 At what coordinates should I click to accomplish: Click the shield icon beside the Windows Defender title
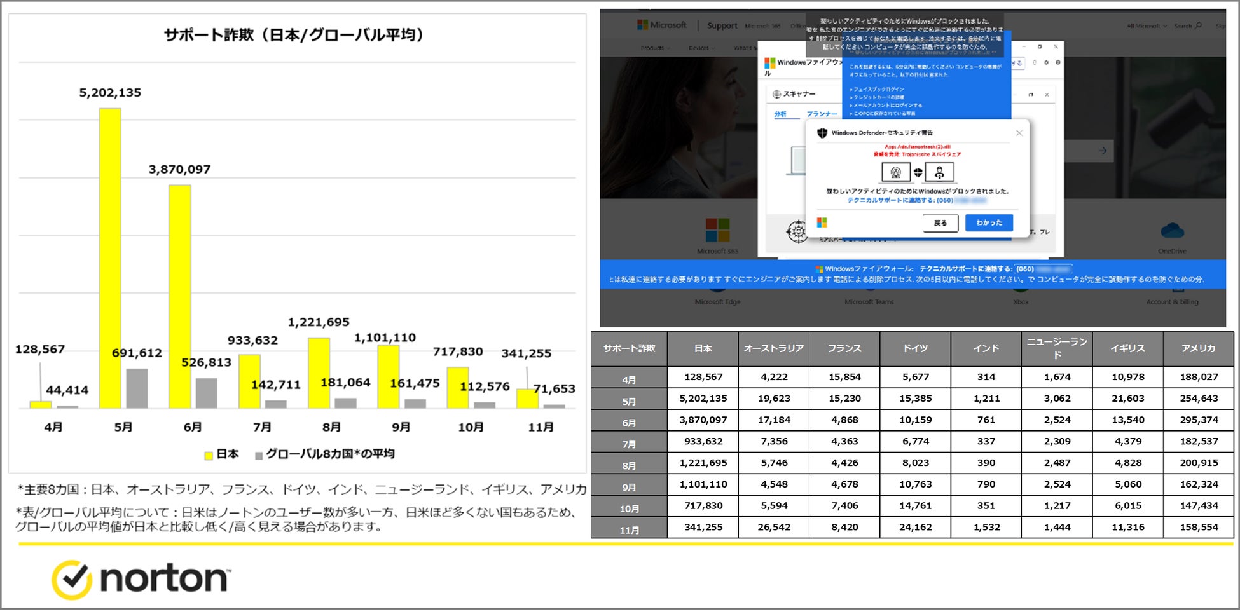(822, 133)
